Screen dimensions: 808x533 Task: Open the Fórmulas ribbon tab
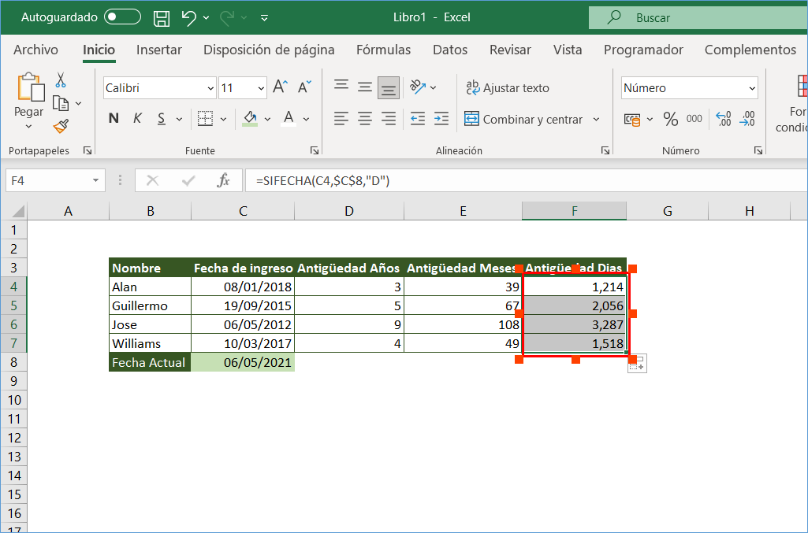383,50
